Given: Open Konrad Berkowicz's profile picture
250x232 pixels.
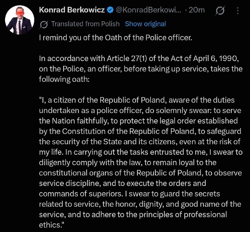Looking at the screenshot, I should (x=20, y=20).
